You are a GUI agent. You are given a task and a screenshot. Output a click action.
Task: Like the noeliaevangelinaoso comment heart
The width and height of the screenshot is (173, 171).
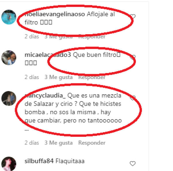133,16
